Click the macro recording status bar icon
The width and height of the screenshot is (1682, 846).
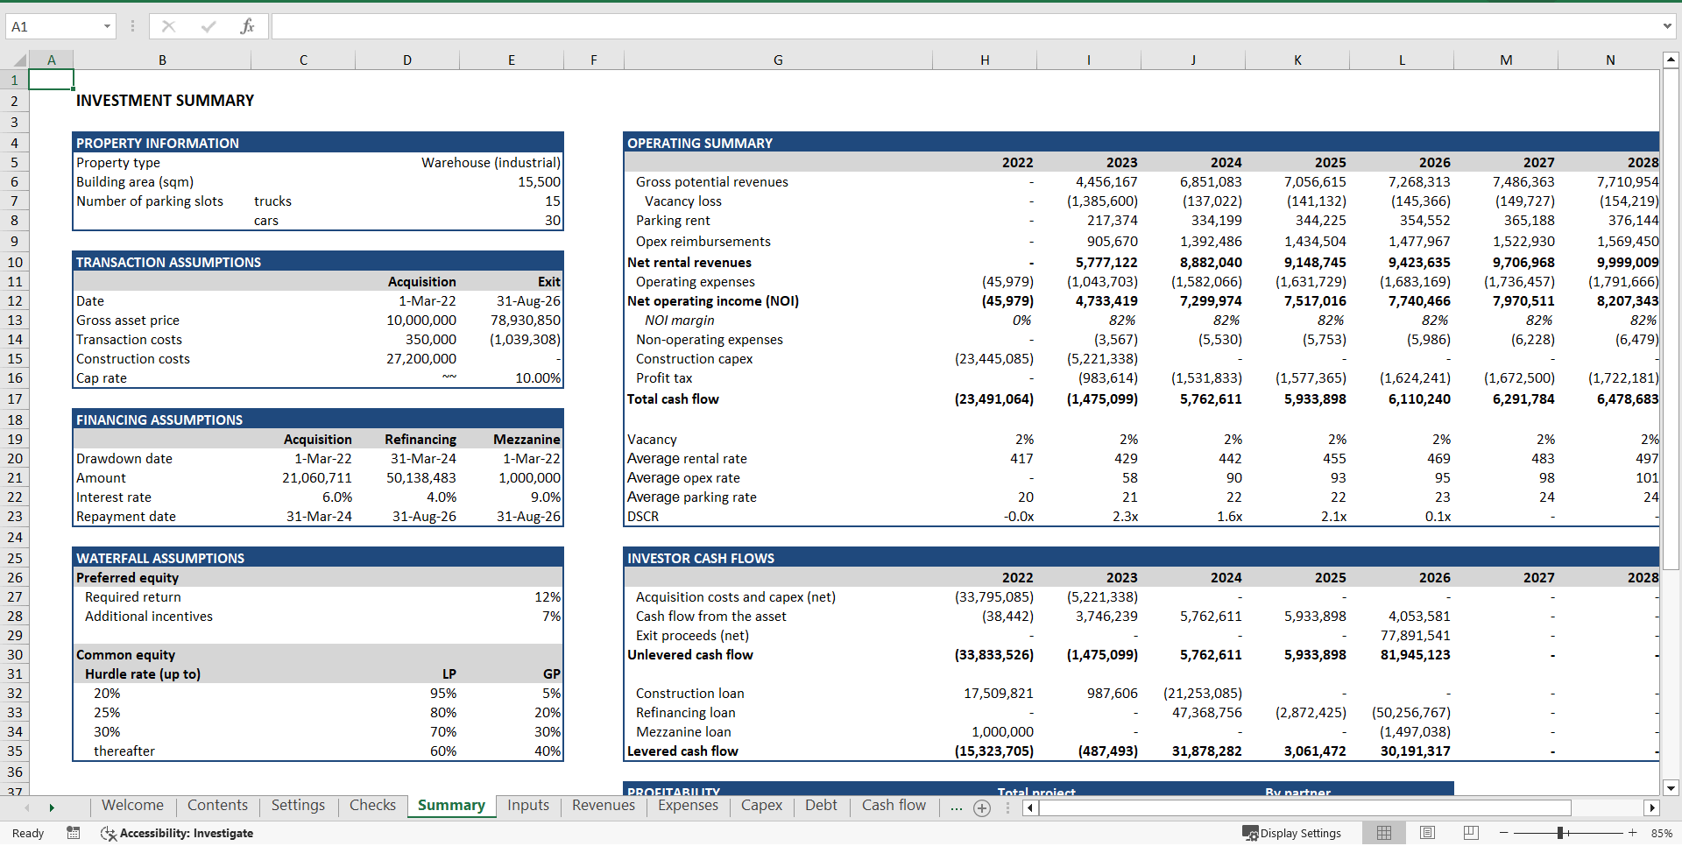tap(74, 833)
